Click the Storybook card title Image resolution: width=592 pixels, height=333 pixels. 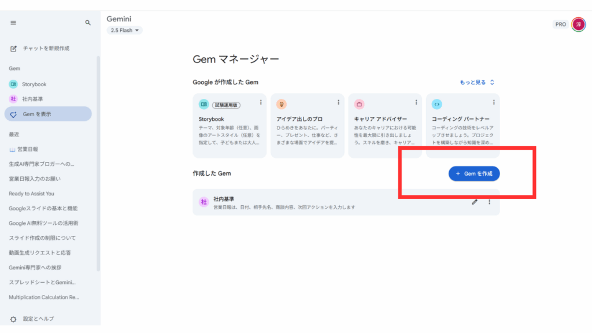(211, 119)
